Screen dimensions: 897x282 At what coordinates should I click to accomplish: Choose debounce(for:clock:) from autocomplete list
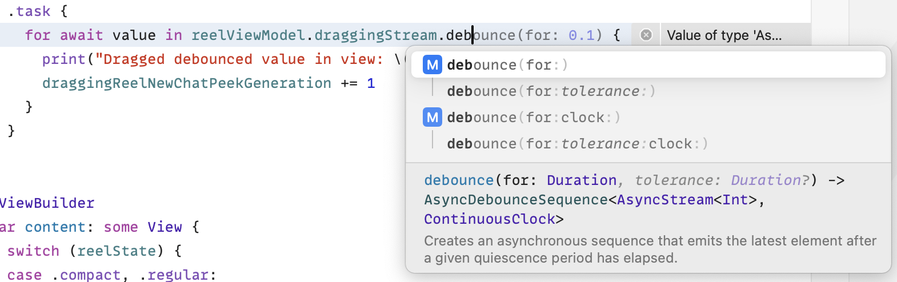click(648, 118)
